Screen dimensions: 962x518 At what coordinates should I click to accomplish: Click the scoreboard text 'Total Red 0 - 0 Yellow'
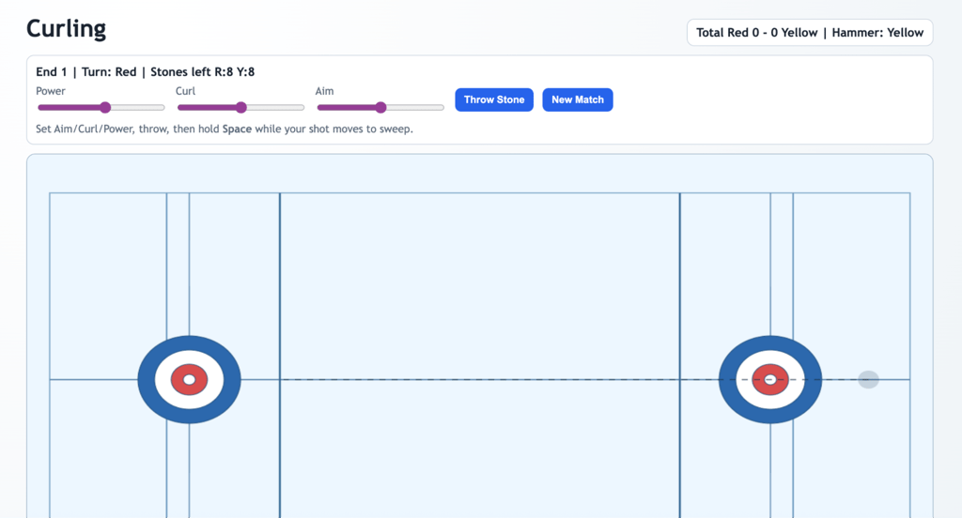tap(756, 33)
